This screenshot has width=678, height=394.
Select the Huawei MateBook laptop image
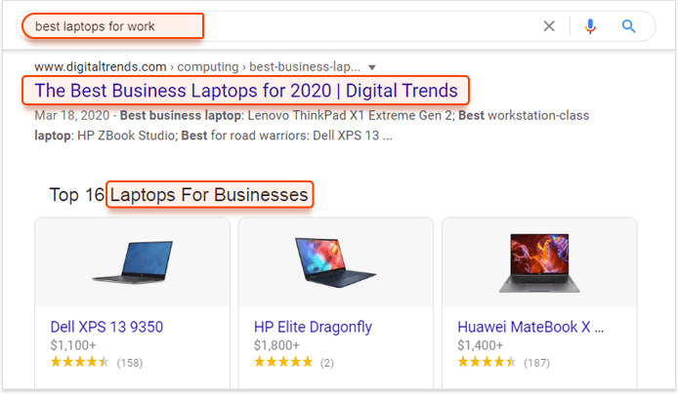pyautogui.click(x=539, y=262)
